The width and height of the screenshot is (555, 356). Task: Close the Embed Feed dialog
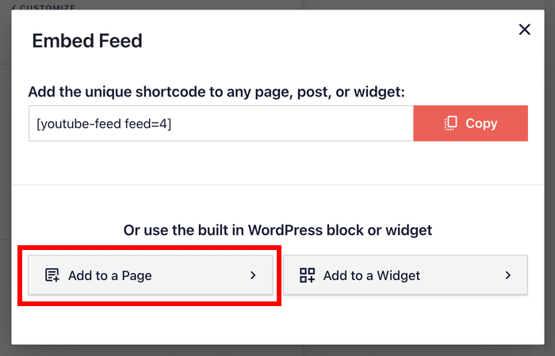tap(524, 30)
